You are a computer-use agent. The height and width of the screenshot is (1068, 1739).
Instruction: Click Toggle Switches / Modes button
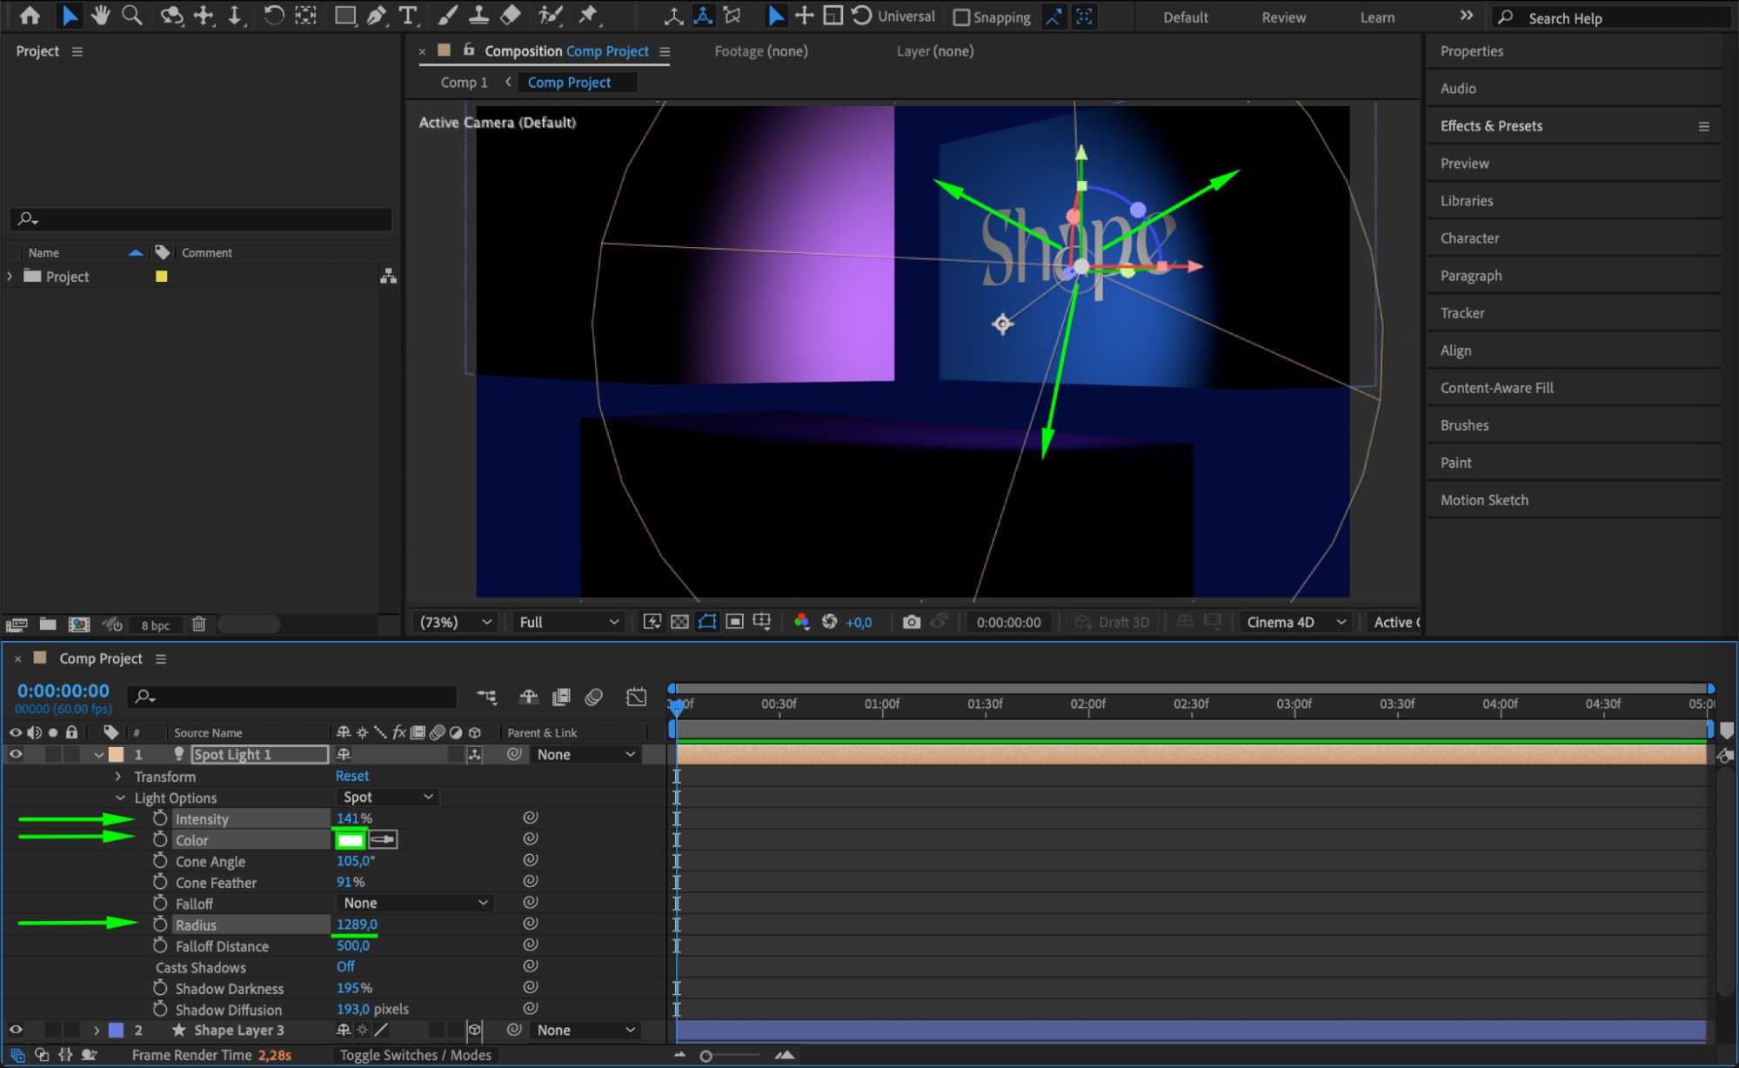pyautogui.click(x=415, y=1055)
